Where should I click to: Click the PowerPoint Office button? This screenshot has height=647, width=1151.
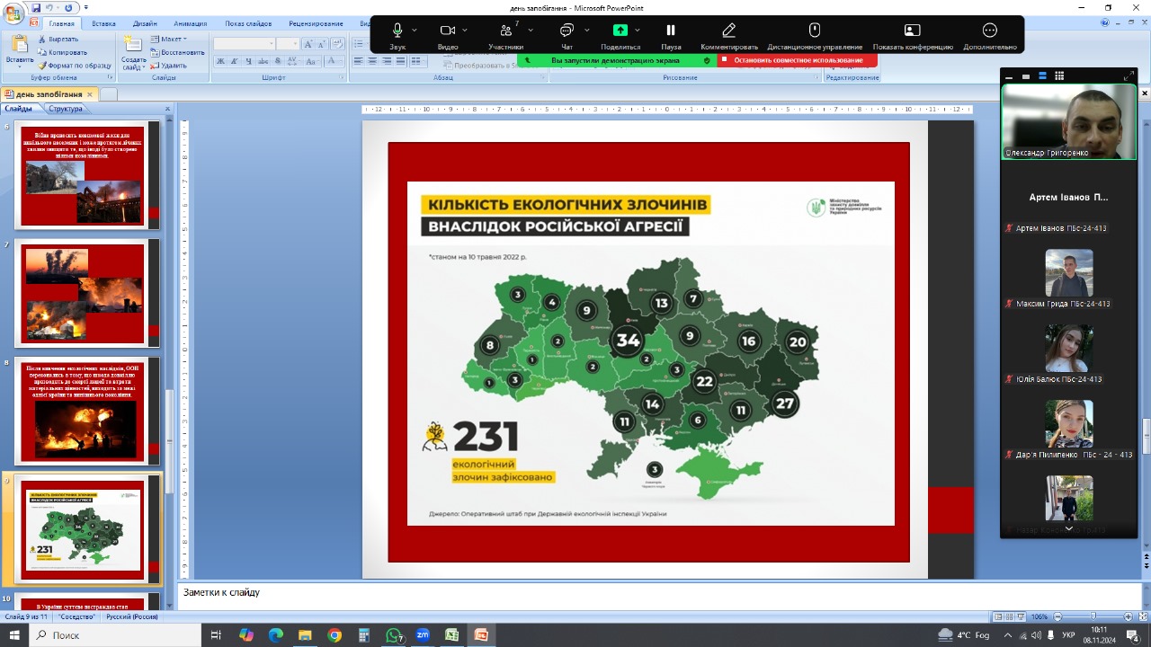14,13
